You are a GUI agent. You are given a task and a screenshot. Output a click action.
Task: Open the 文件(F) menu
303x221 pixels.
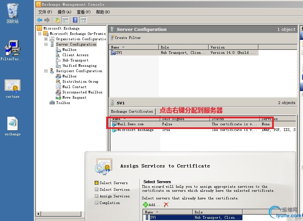[45, 12]
